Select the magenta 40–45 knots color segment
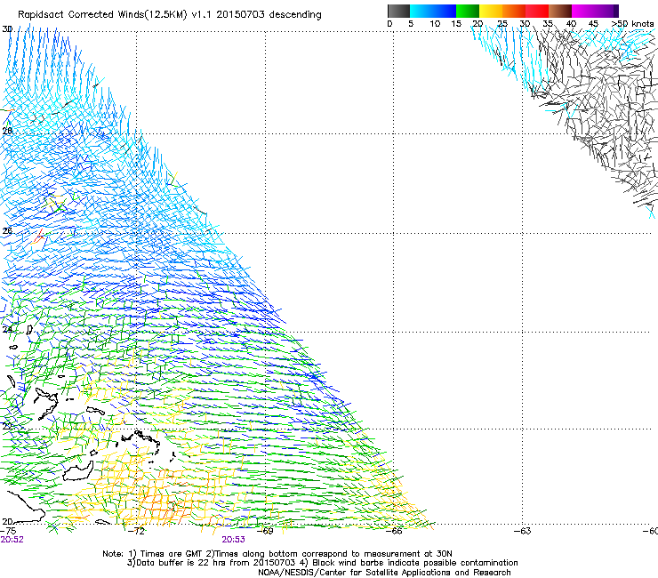 pos(583,11)
